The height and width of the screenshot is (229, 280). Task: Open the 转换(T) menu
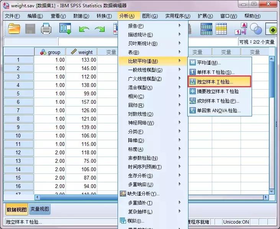104,16
